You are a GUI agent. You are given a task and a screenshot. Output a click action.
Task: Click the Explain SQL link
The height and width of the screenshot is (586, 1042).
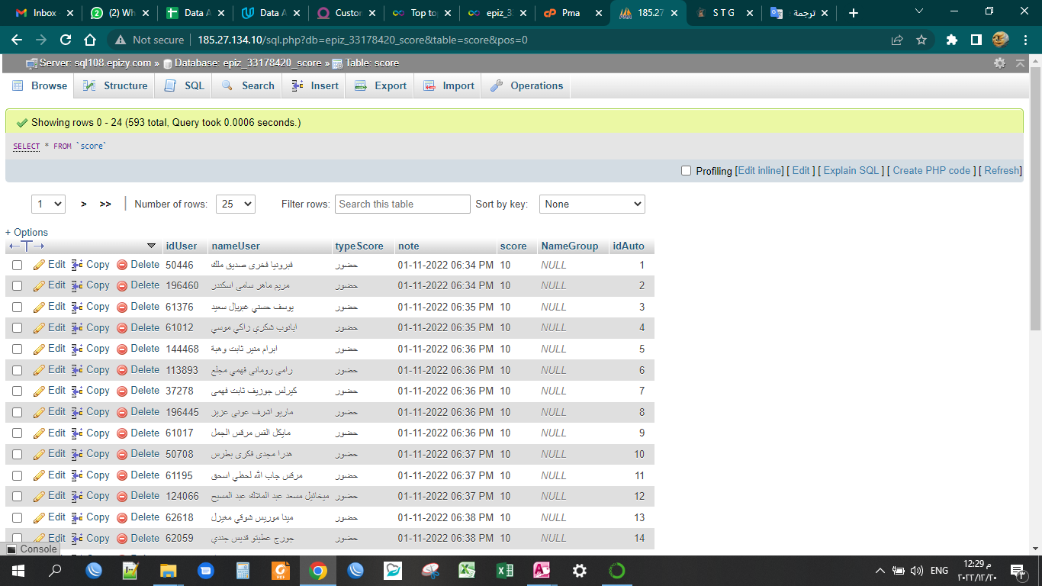click(851, 171)
